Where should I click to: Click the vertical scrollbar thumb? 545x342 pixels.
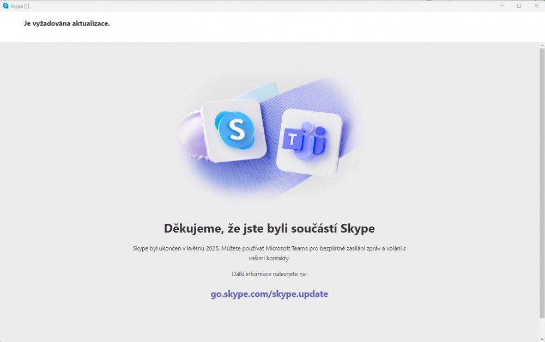coord(542,180)
